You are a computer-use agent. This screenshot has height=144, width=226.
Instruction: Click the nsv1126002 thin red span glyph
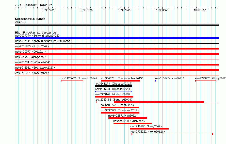tap(72, 81)
